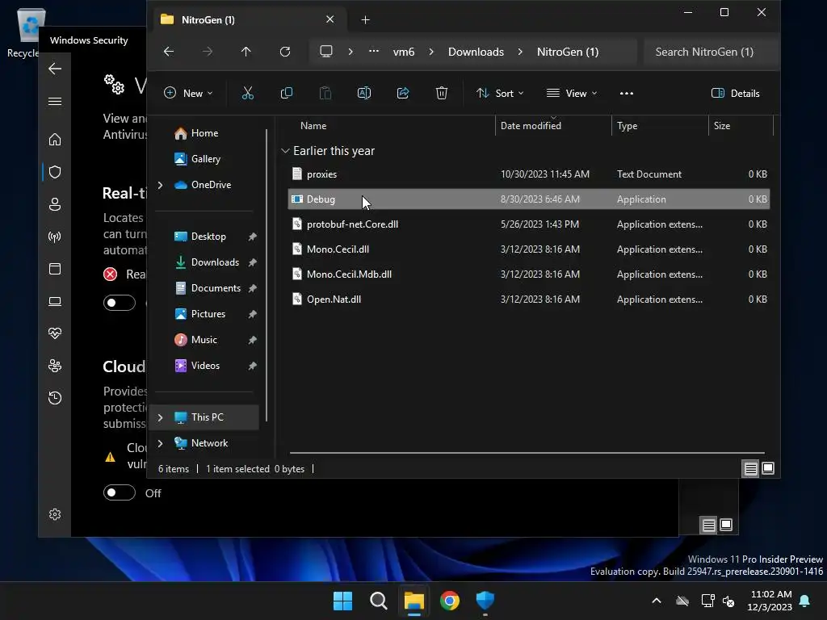Refresh the NitroGen (1) folder
The image size is (827, 620).
tap(285, 52)
